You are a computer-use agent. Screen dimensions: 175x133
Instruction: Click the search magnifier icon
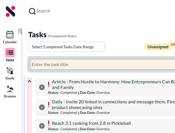[x=32, y=11]
